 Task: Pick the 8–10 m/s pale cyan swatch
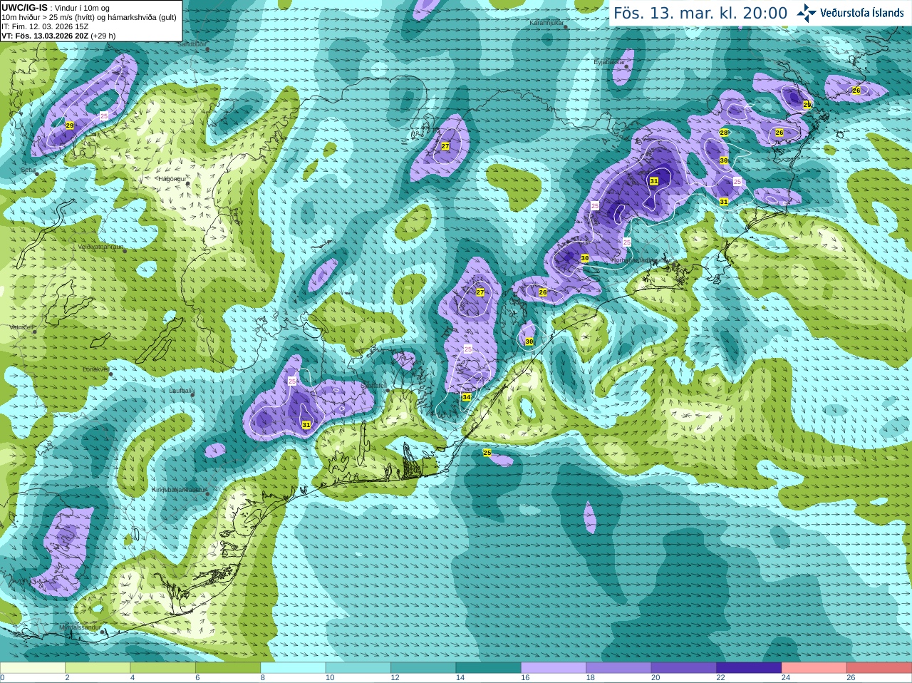(293, 668)
